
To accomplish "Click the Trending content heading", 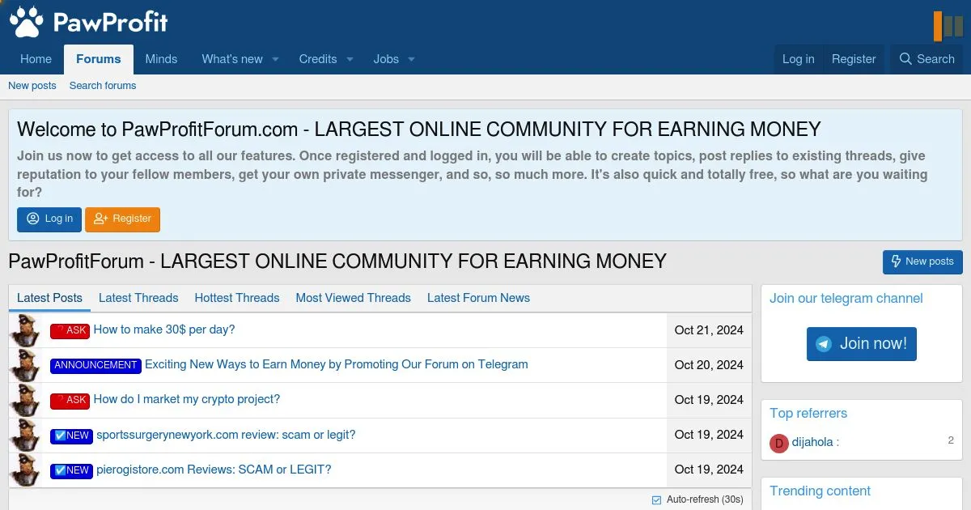I will (820, 491).
